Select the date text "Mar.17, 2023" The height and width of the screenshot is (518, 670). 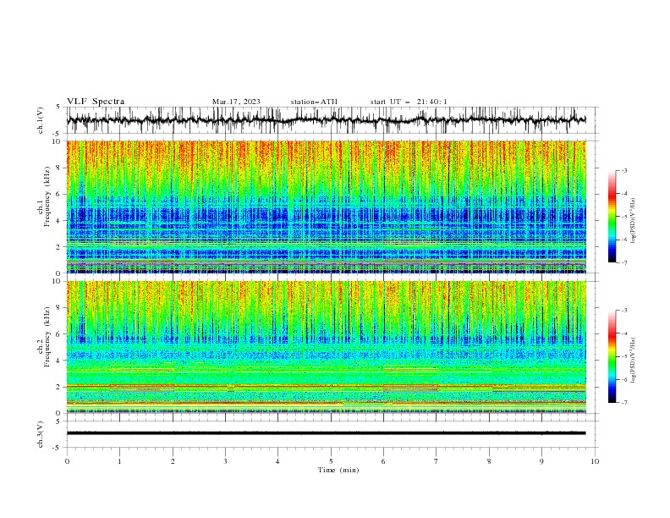[x=236, y=102]
